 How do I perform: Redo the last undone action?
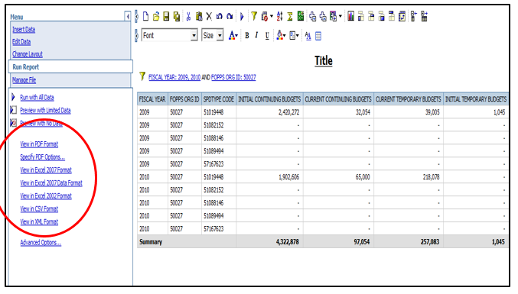230,16
